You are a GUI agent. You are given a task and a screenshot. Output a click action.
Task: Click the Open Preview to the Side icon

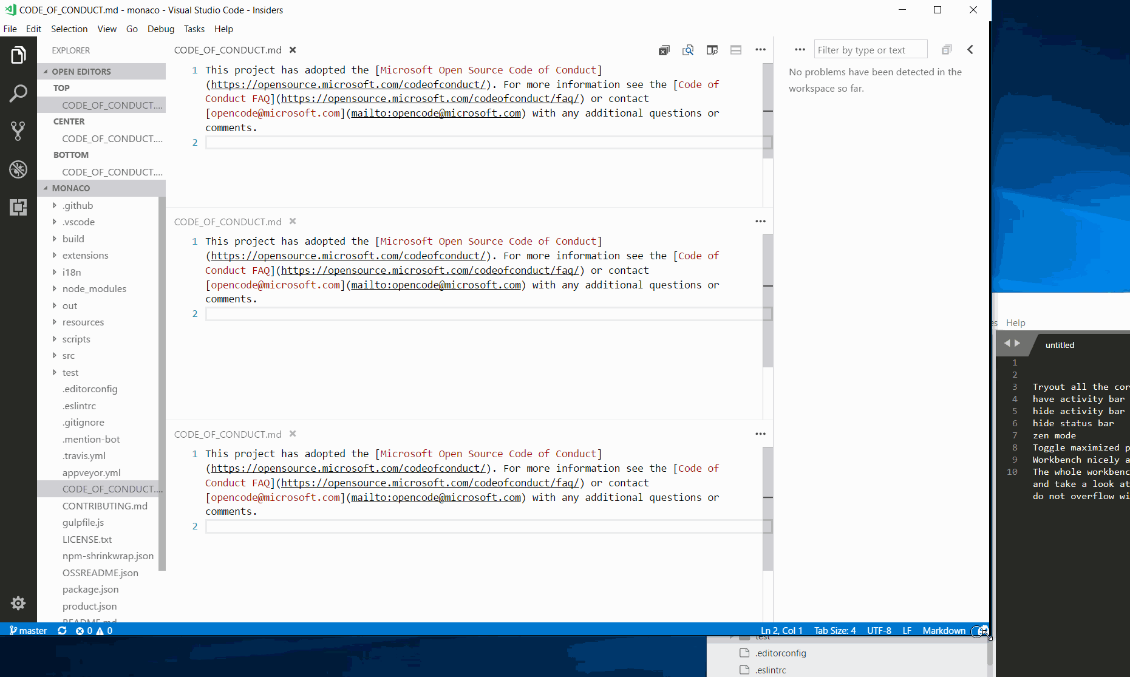(712, 50)
